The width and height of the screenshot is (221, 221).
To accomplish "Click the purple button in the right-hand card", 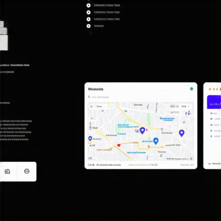I will [x=214, y=102].
